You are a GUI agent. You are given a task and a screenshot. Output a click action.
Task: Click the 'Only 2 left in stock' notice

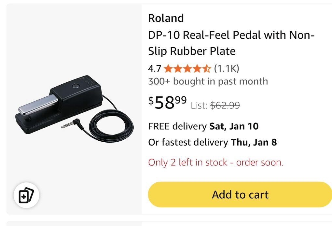215,162
